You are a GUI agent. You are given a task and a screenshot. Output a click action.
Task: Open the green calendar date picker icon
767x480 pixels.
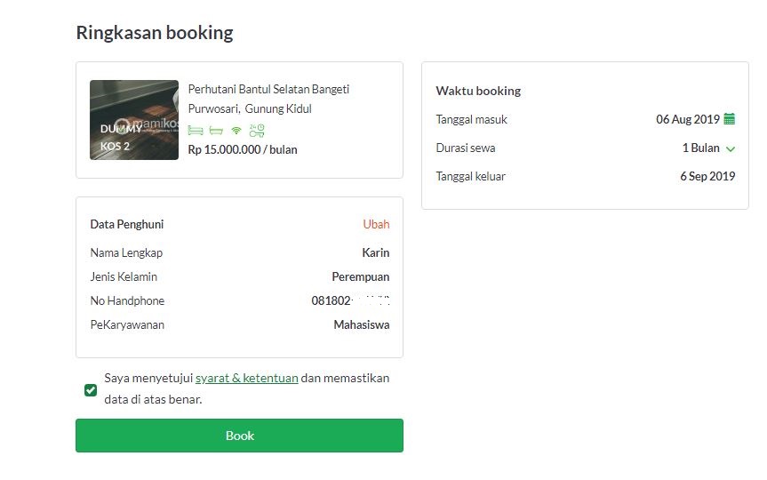pyautogui.click(x=730, y=119)
